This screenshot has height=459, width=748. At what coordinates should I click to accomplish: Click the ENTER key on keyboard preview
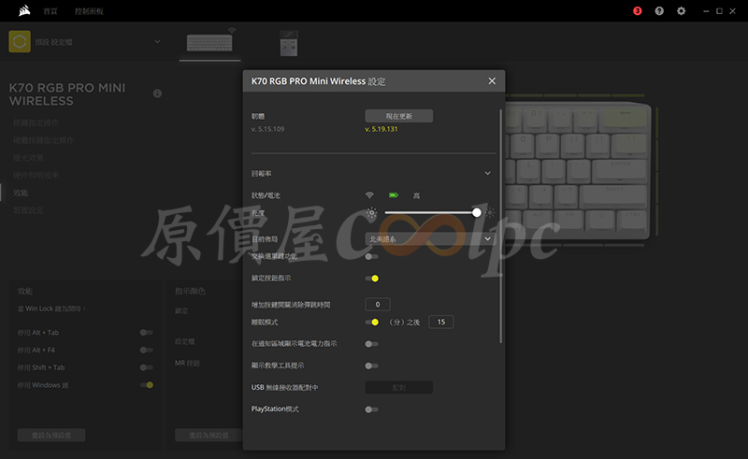click(620, 171)
